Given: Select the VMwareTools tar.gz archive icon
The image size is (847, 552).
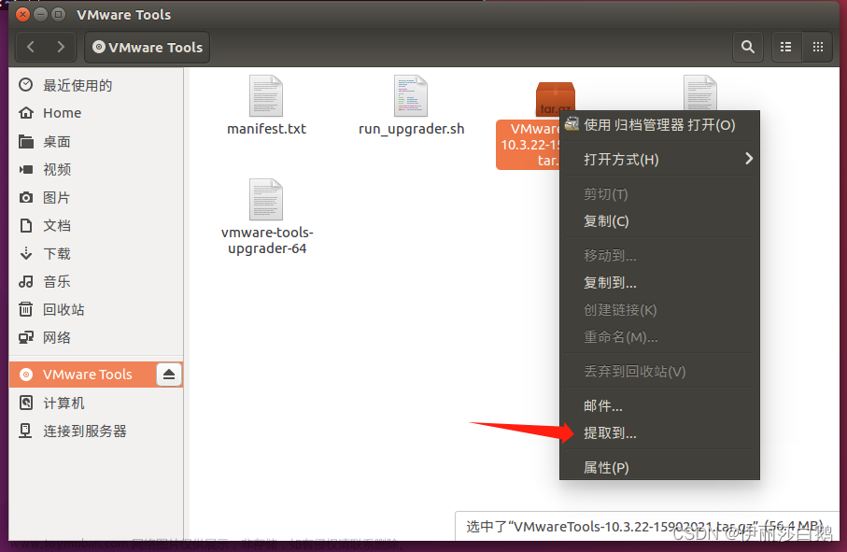Looking at the screenshot, I should pos(555,99).
